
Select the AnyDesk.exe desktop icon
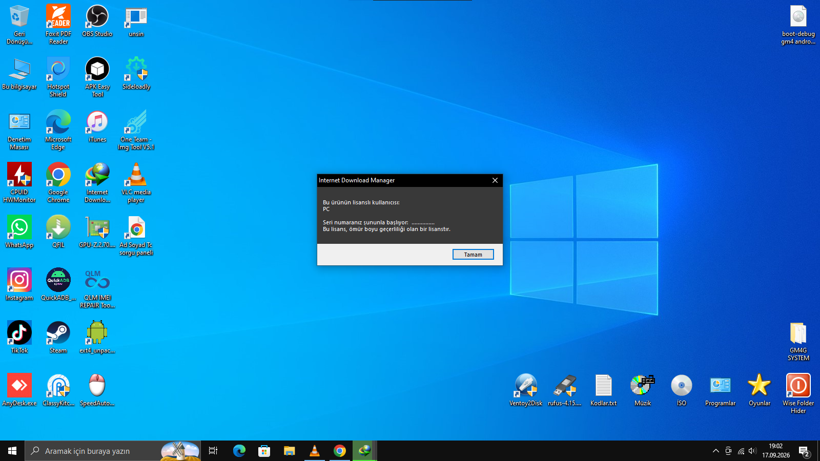coord(19,390)
